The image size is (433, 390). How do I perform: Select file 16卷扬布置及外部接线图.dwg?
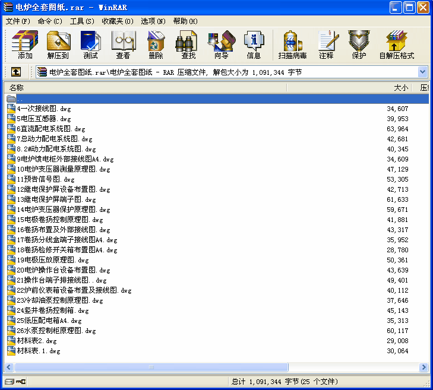pos(64,230)
